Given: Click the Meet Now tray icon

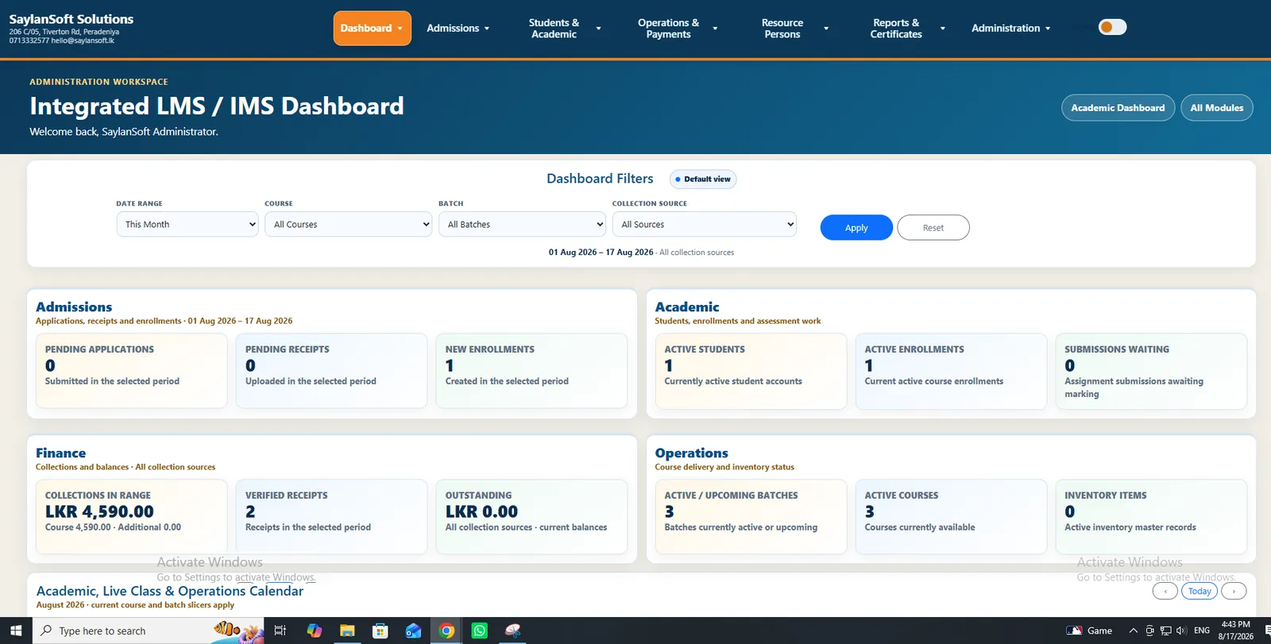Looking at the screenshot, I should pos(1149,631).
